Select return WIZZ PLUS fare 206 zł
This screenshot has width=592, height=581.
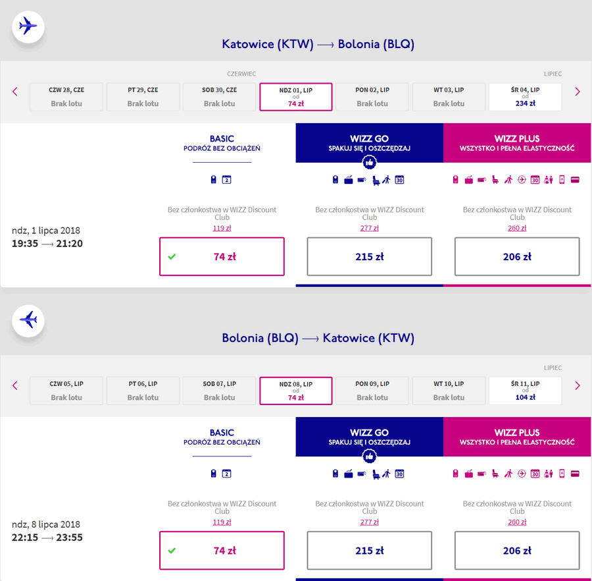tap(517, 551)
